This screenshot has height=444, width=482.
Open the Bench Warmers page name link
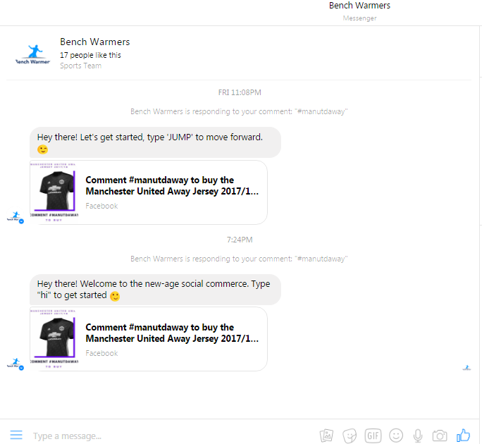pos(94,42)
